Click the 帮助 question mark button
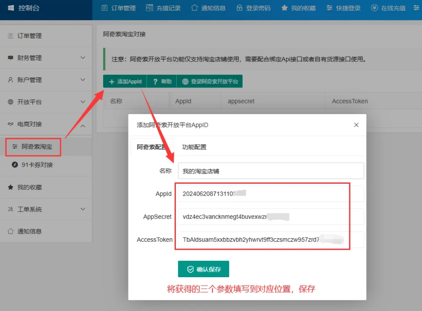The width and height of the screenshot is (422, 311). click(x=162, y=82)
